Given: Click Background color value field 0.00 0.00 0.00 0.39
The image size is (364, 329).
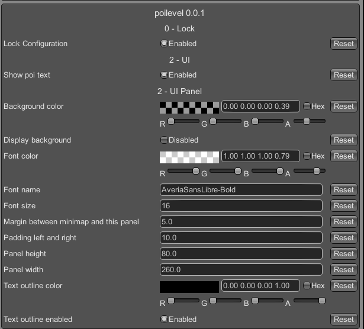Looking at the screenshot, I should pos(260,107).
